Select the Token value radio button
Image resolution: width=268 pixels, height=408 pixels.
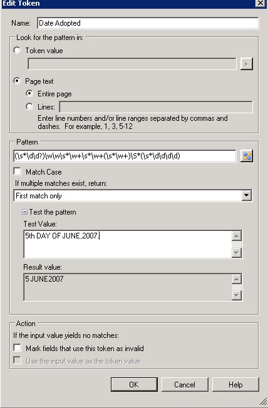point(17,50)
